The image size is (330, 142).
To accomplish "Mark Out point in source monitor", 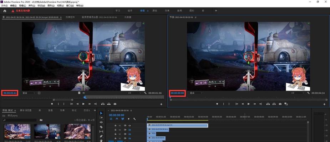I will tap(64, 104).
